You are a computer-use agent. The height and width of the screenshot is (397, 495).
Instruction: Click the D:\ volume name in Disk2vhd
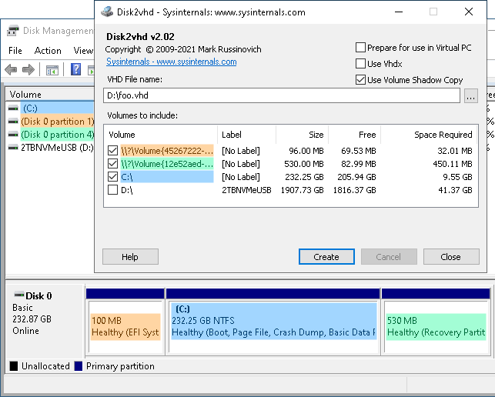127,190
